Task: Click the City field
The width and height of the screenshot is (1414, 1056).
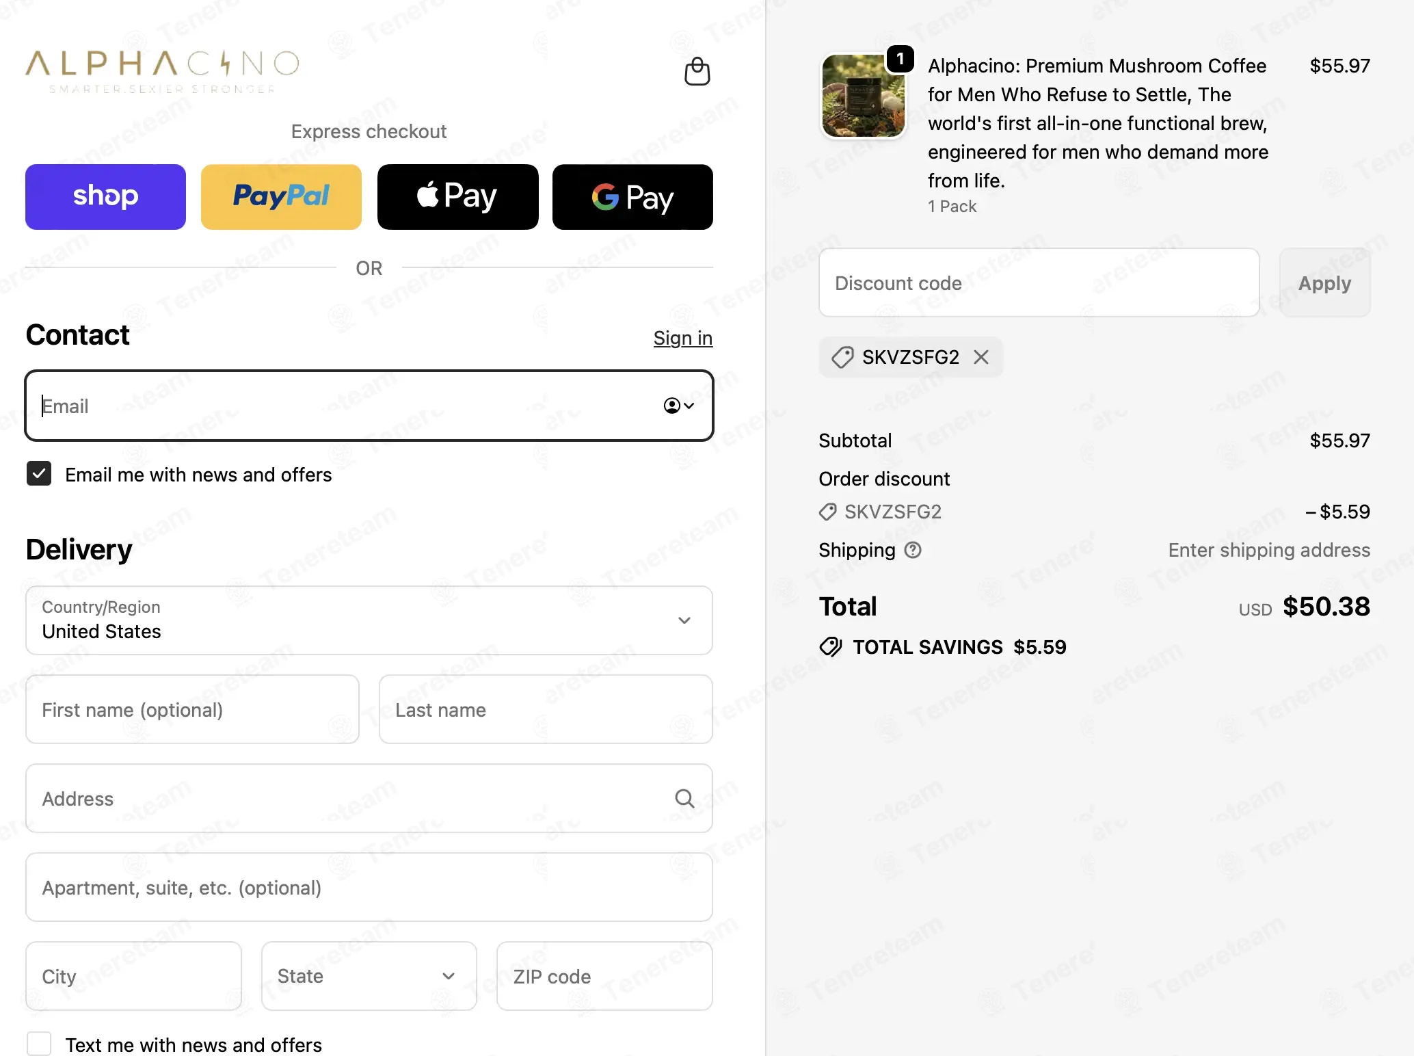Action: (x=133, y=976)
